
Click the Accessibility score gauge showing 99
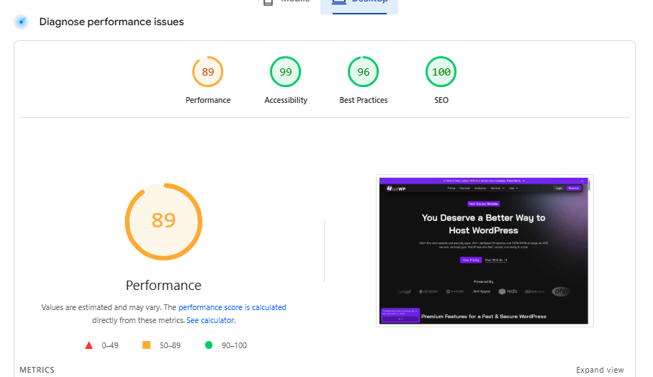click(286, 71)
